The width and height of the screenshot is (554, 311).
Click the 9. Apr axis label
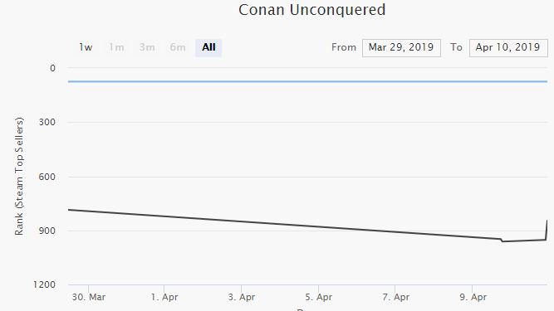coord(473,297)
